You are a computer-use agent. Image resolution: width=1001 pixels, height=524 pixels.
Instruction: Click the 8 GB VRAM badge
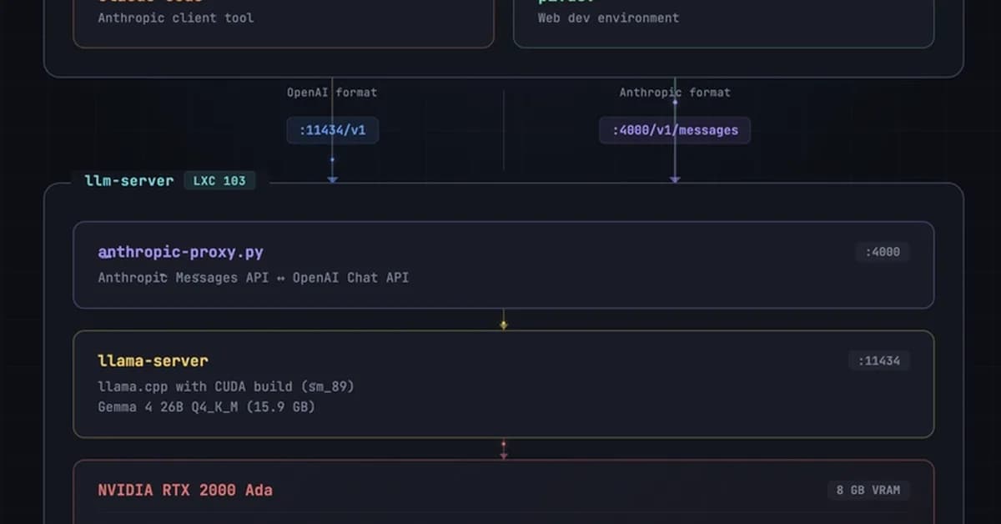(x=868, y=490)
